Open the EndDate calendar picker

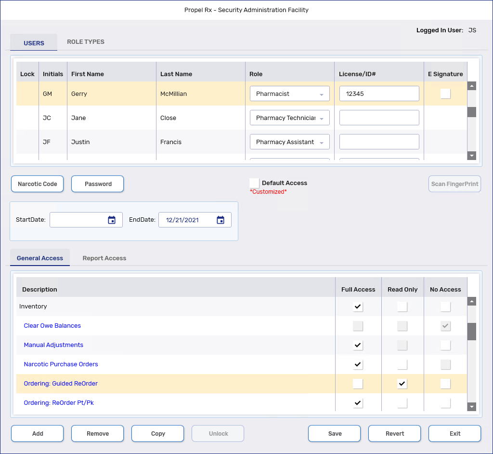pos(221,220)
